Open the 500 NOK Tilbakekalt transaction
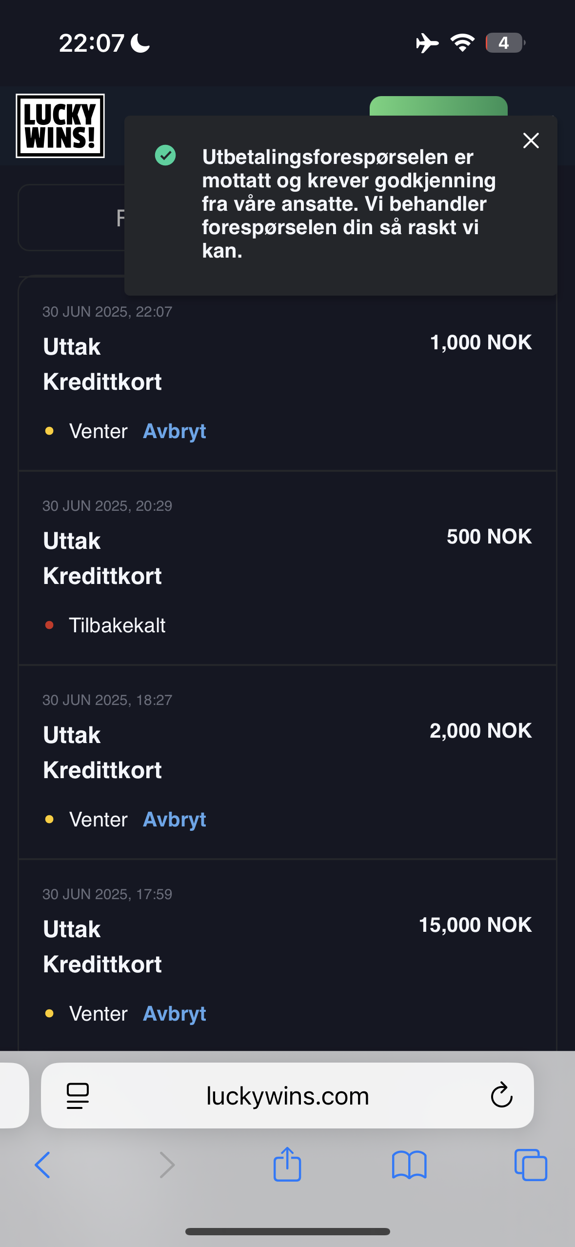Viewport: 575px width, 1247px height. click(287, 568)
